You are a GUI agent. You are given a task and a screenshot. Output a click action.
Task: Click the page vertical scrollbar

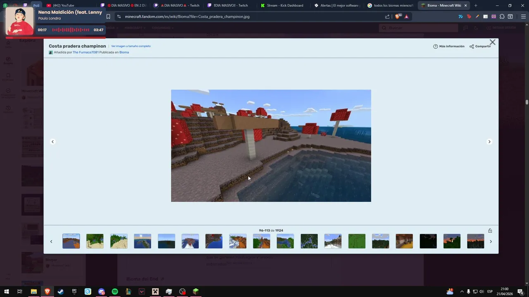coord(527,102)
